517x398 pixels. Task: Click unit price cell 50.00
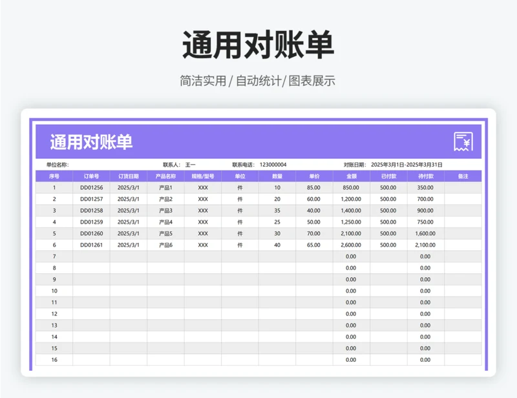pos(313,222)
